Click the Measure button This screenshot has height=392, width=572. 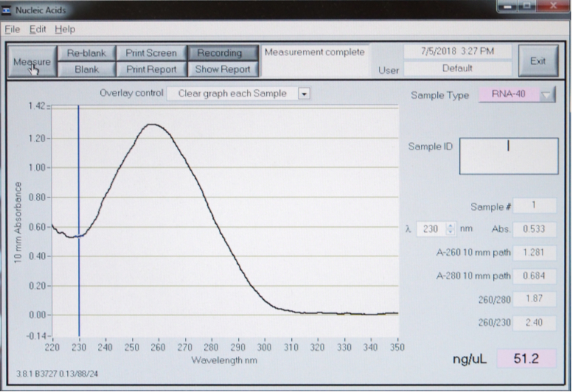(32, 62)
